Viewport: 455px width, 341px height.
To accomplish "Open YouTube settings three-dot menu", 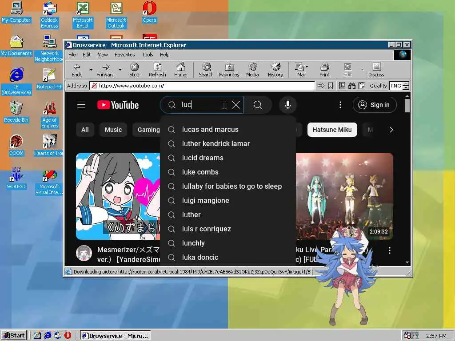I will (340, 105).
